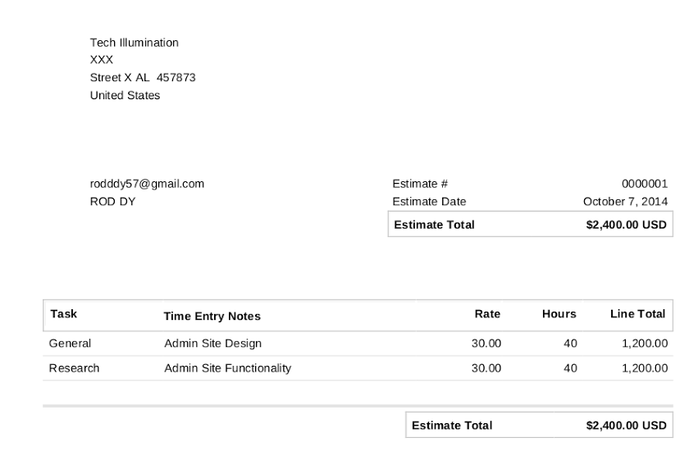
Task: Click the Hours column header
Action: [559, 314]
